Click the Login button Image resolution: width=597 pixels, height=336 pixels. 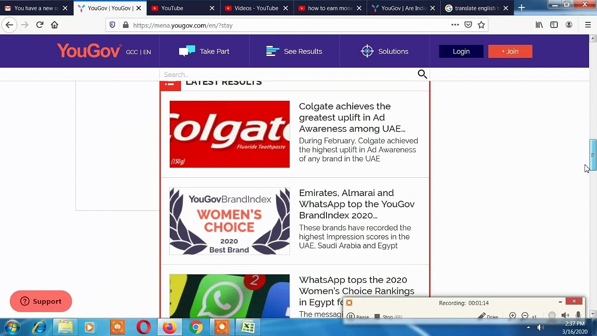[x=461, y=51]
